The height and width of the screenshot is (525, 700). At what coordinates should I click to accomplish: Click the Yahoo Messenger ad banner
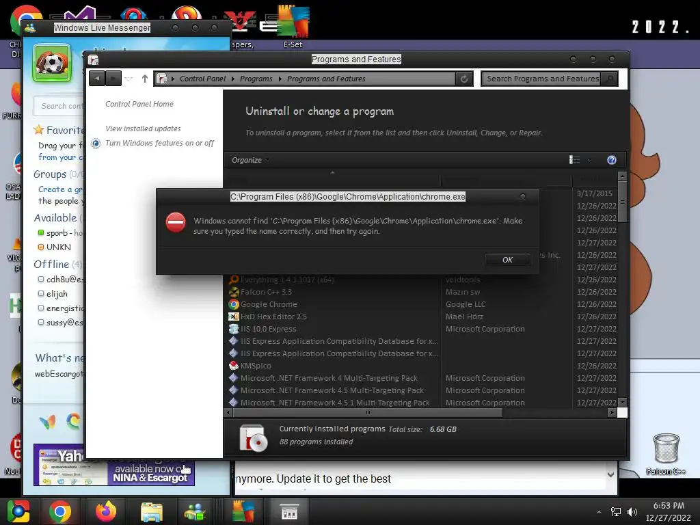pos(114,465)
